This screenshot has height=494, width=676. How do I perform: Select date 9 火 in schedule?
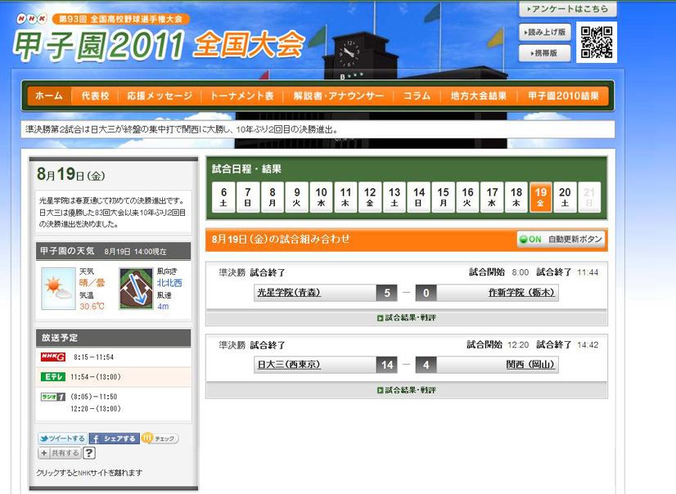tap(296, 197)
